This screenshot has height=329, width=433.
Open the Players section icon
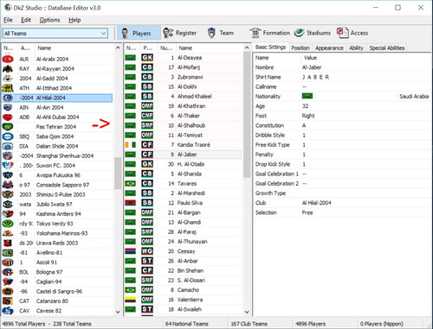[125, 33]
